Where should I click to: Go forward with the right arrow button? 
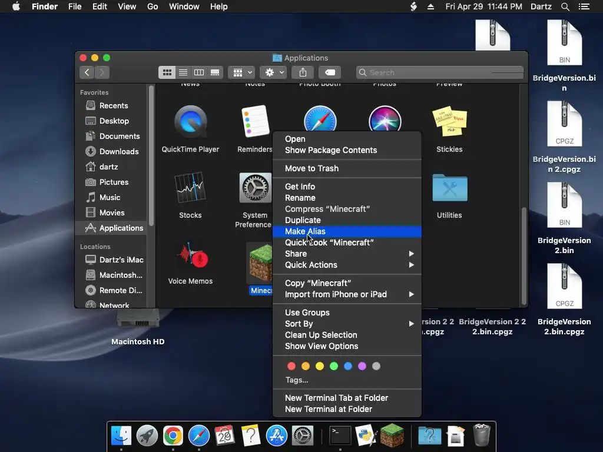pyautogui.click(x=102, y=72)
